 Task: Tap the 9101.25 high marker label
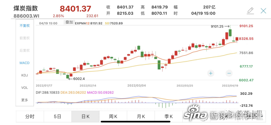(217, 27)
